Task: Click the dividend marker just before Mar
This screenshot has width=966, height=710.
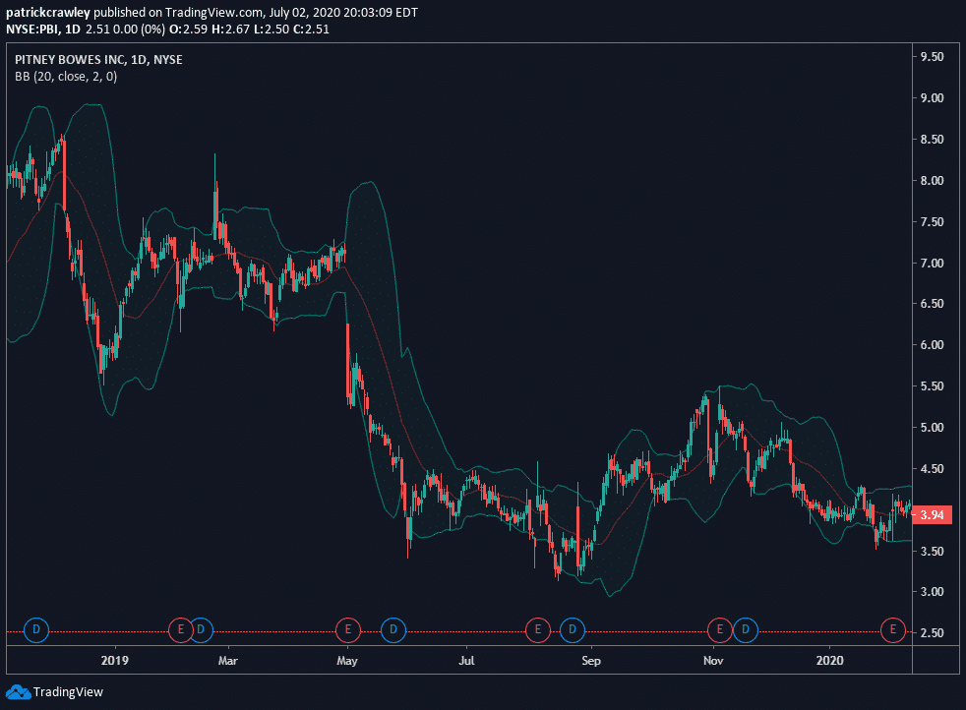Action: click(201, 630)
